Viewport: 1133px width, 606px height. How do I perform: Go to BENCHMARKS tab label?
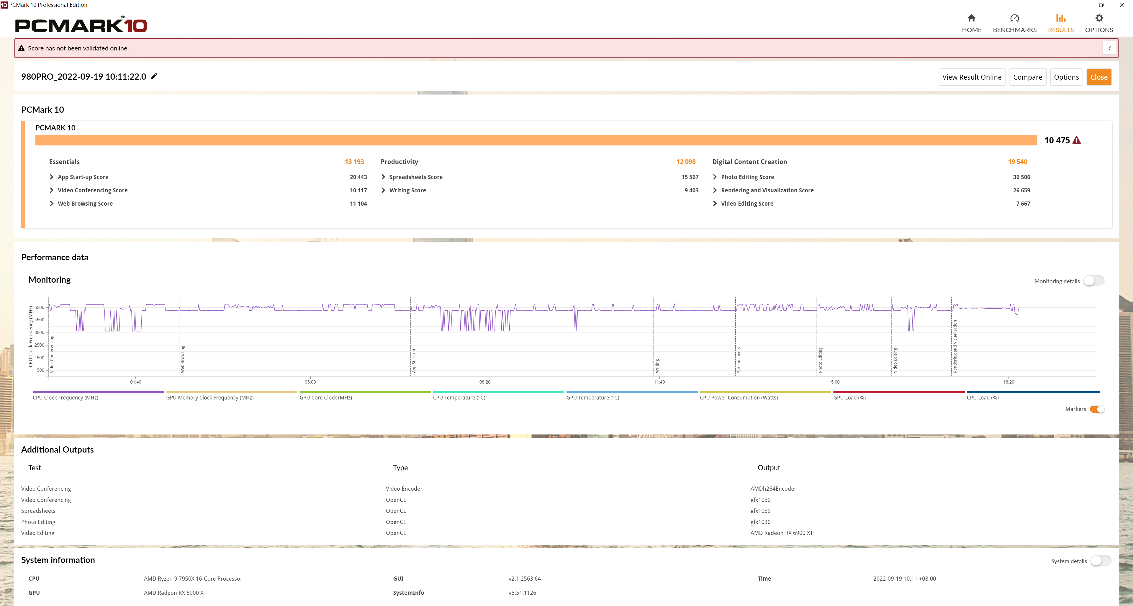(x=1014, y=30)
